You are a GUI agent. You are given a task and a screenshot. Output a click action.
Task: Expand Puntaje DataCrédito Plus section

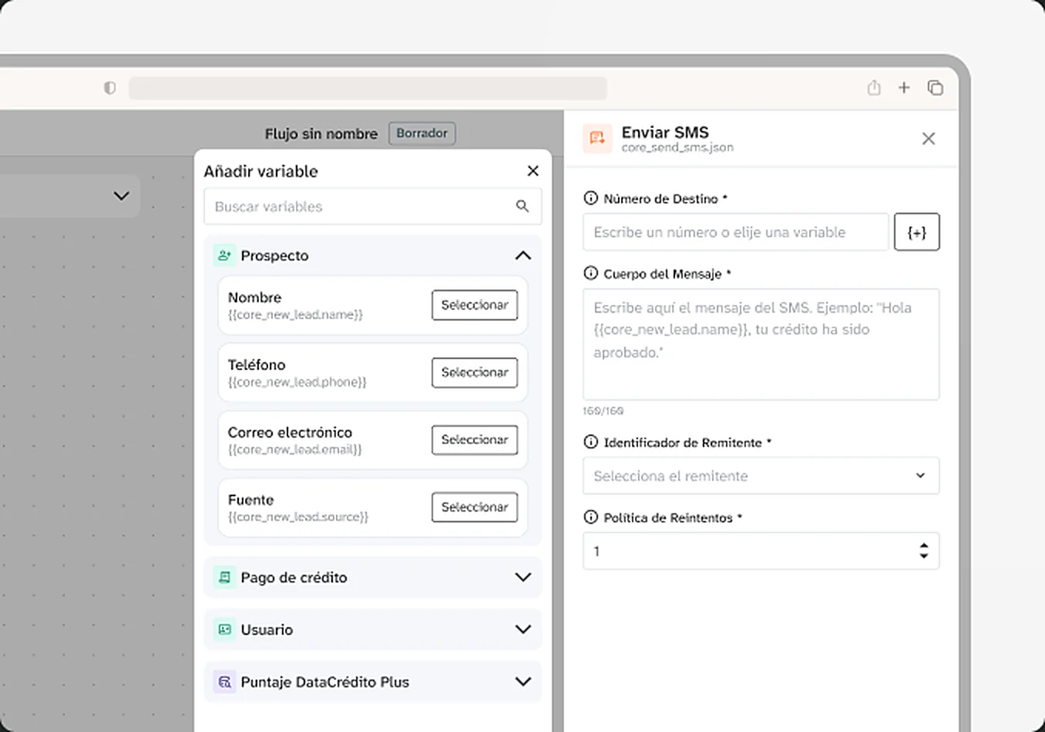click(523, 682)
